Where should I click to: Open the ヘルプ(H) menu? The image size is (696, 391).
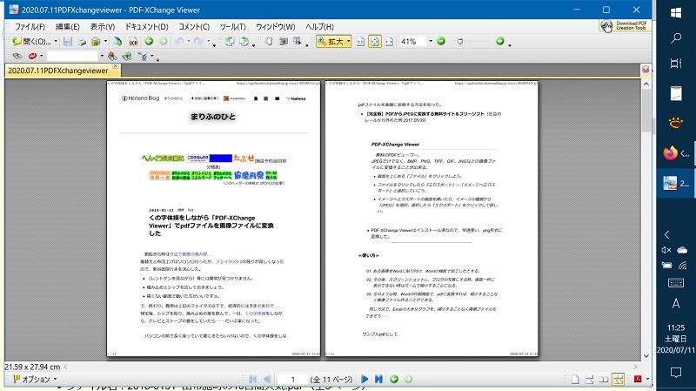(319, 27)
